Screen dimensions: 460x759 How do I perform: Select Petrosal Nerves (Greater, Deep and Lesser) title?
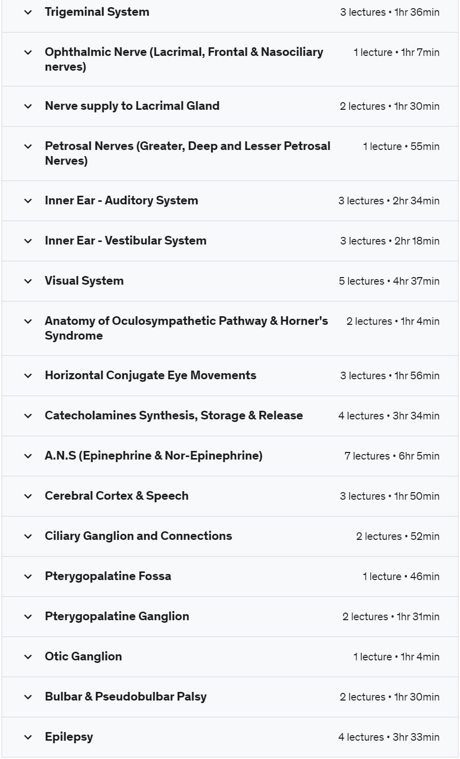pos(187,154)
